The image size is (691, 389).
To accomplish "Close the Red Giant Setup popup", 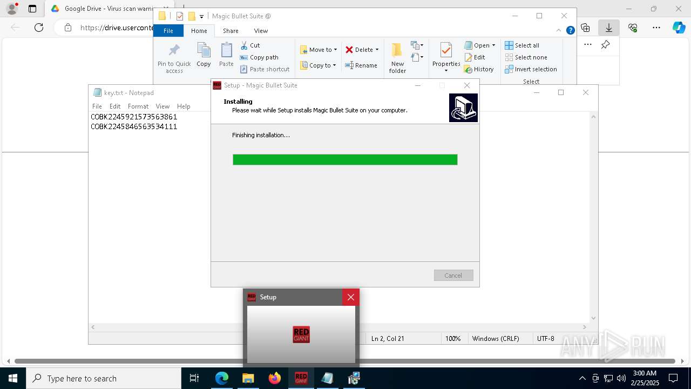I will coord(351,297).
